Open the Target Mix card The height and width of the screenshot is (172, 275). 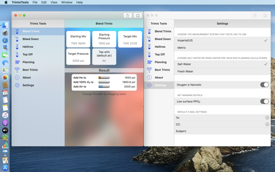(130, 39)
